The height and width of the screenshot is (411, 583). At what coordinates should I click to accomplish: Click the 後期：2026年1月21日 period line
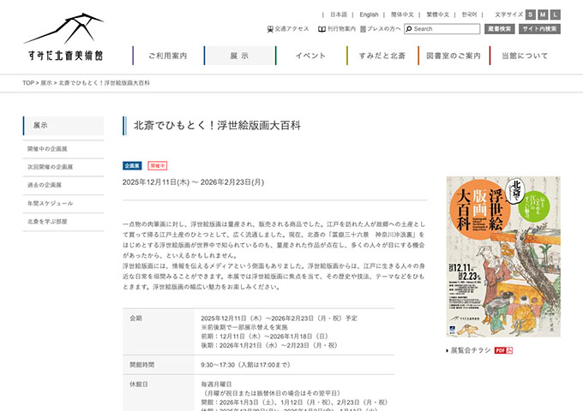point(269,345)
